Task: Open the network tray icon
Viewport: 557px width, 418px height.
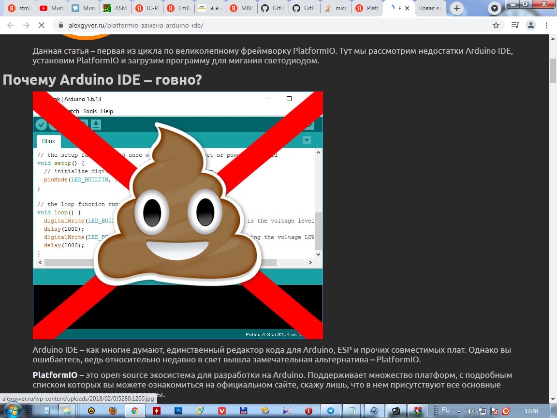Action: click(483, 411)
